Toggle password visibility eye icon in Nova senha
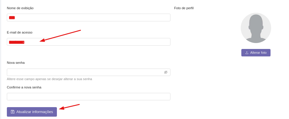The width and height of the screenshot is (289, 119). coord(166,72)
